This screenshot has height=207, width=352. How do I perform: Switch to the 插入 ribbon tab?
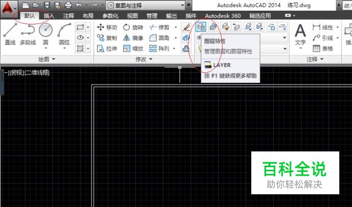(x=49, y=15)
